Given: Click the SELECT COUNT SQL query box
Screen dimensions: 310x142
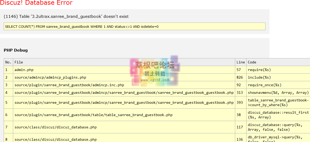Looking at the screenshot, I should coord(134,26).
